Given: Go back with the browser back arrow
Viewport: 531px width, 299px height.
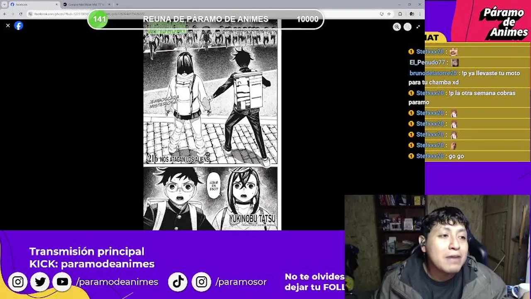Looking at the screenshot, I should point(4,14).
